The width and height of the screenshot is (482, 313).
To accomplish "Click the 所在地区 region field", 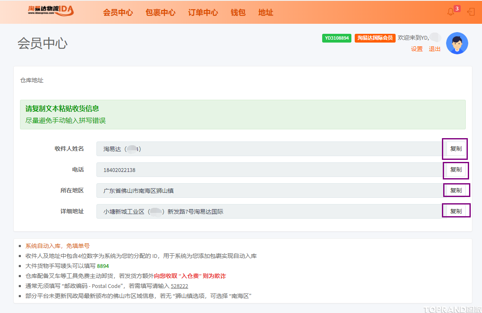I will (x=271, y=191).
